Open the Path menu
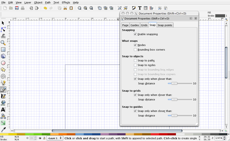The width and height of the screenshot is (230, 141). (47, 2)
